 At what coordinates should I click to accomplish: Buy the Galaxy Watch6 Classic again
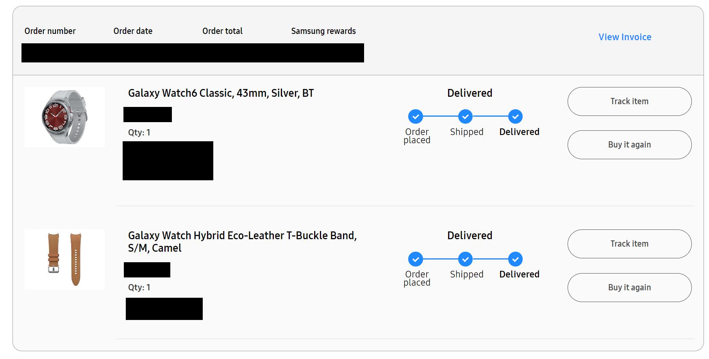coord(629,145)
